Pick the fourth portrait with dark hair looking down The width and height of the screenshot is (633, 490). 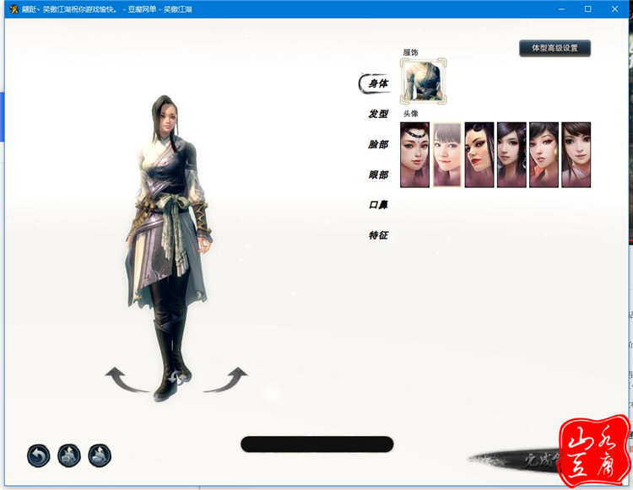511,155
